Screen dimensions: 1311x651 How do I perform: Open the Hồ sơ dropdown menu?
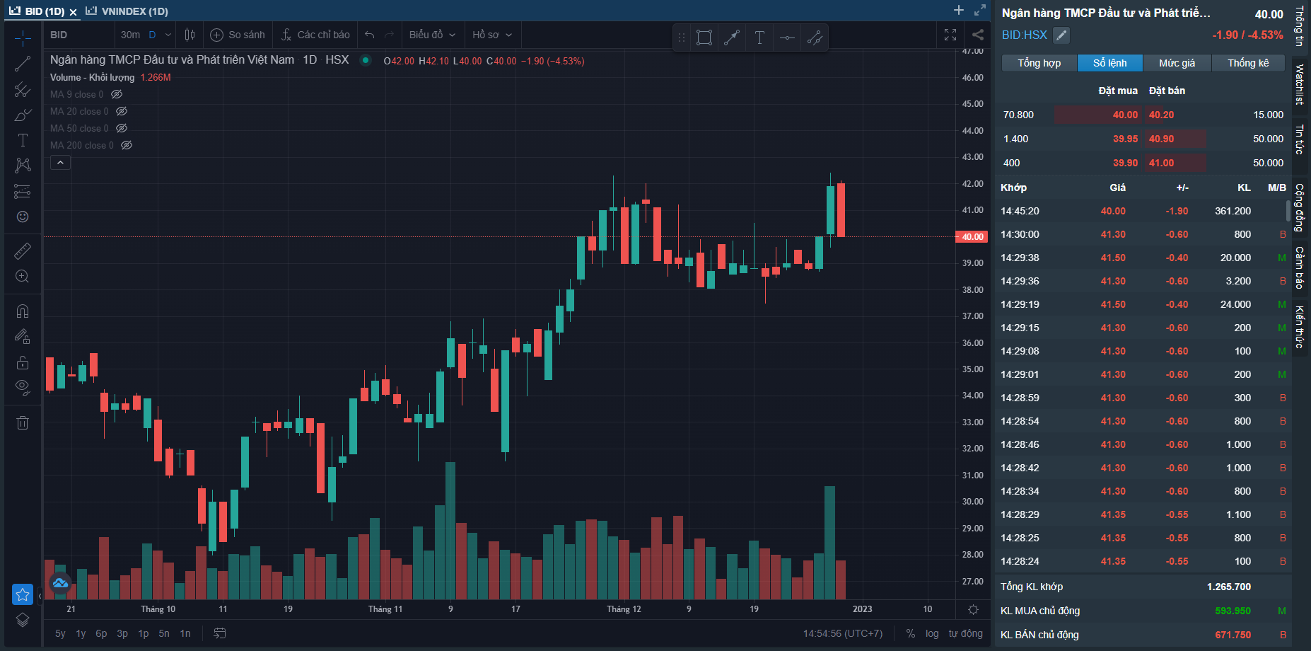(491, 35)
